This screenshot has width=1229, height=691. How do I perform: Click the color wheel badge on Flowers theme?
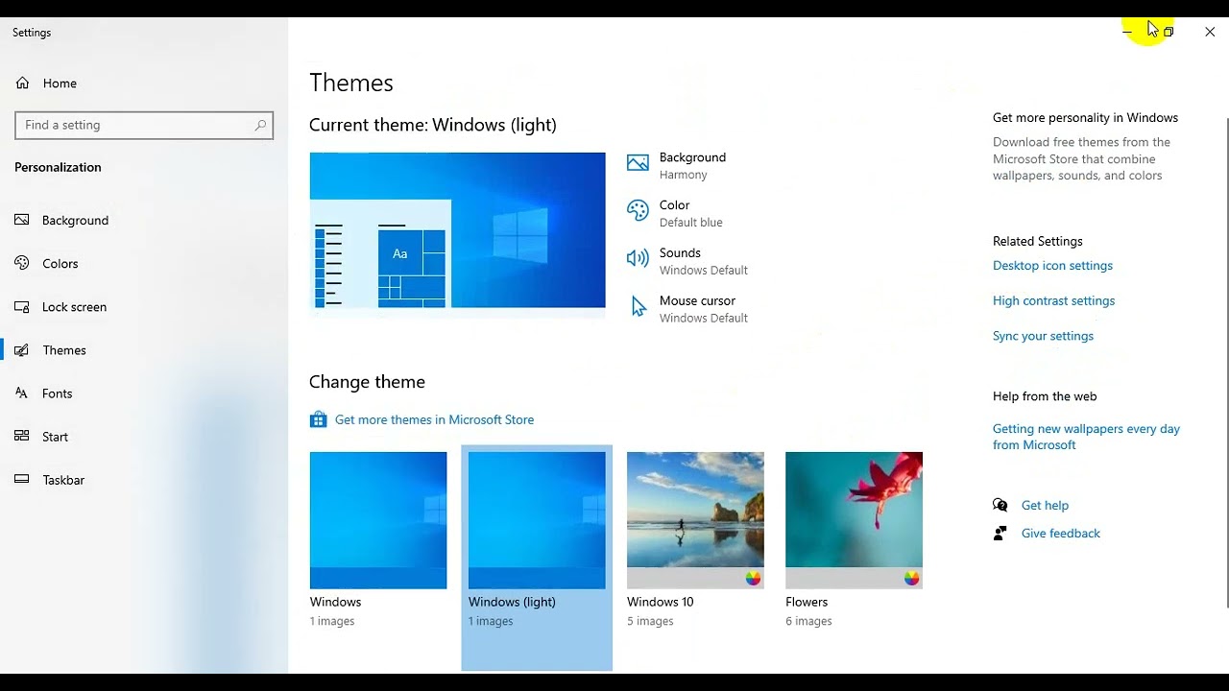point(911,578)
